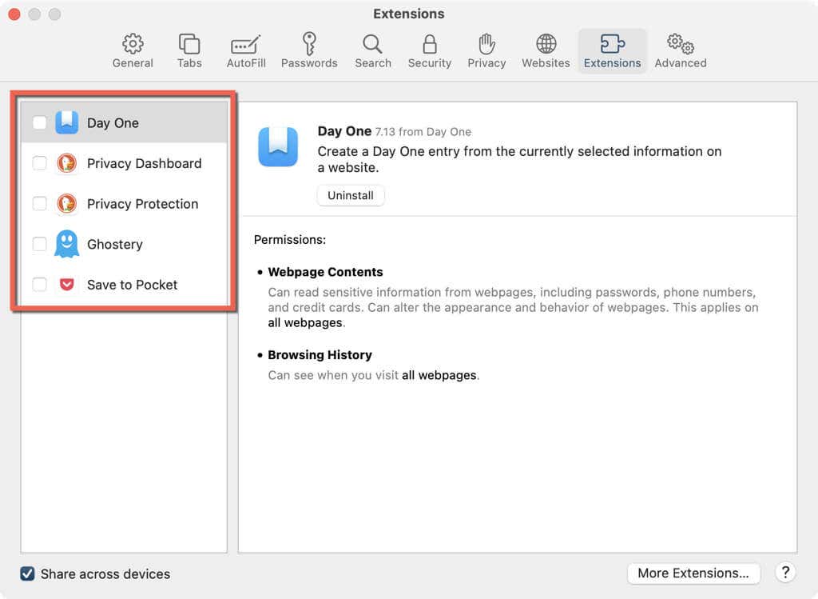This screenshot has width=818, height=599.
Task: Click the Day One icon in extension list
Action: pyautogui.click(x=67, y=122)
